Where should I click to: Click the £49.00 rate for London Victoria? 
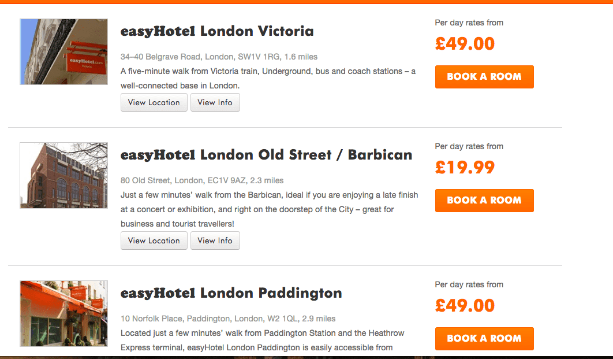point(465,44)
